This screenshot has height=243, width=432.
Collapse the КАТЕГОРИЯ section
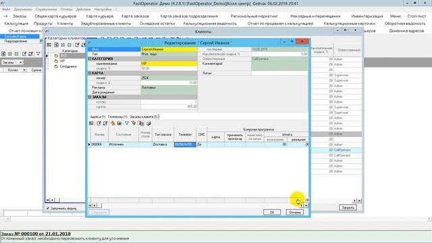pyautogui.click(x=90, y=59)
